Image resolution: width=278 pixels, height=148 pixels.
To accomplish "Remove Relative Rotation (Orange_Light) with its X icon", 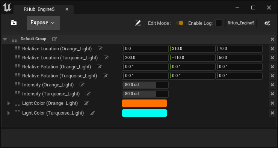I will (272, 67).
